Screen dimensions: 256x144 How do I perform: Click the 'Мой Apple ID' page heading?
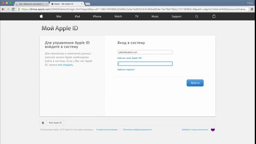[60, 28]
